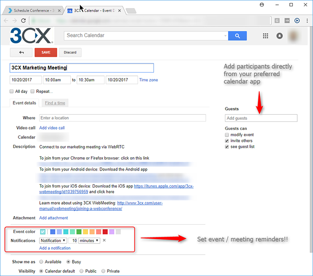Screen dimensions: 313x276
Task: Open a new browser tab
Action: pyautogui.click(x=131, y=11)
